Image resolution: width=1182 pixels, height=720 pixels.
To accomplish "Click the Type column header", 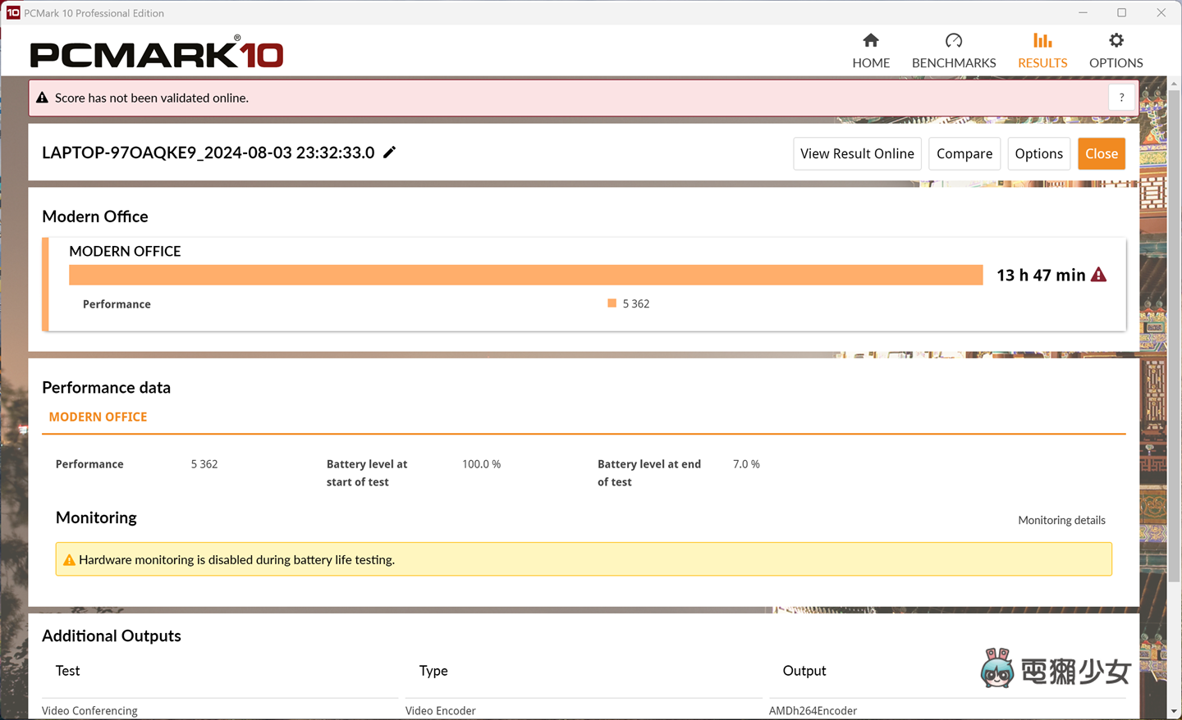I will [x=433, y=671].
